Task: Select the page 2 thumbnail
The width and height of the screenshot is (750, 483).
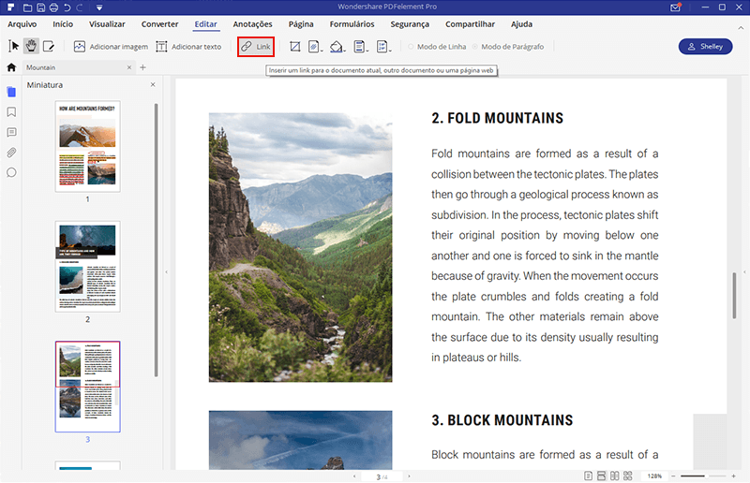Action: click(x=87, y=267)
